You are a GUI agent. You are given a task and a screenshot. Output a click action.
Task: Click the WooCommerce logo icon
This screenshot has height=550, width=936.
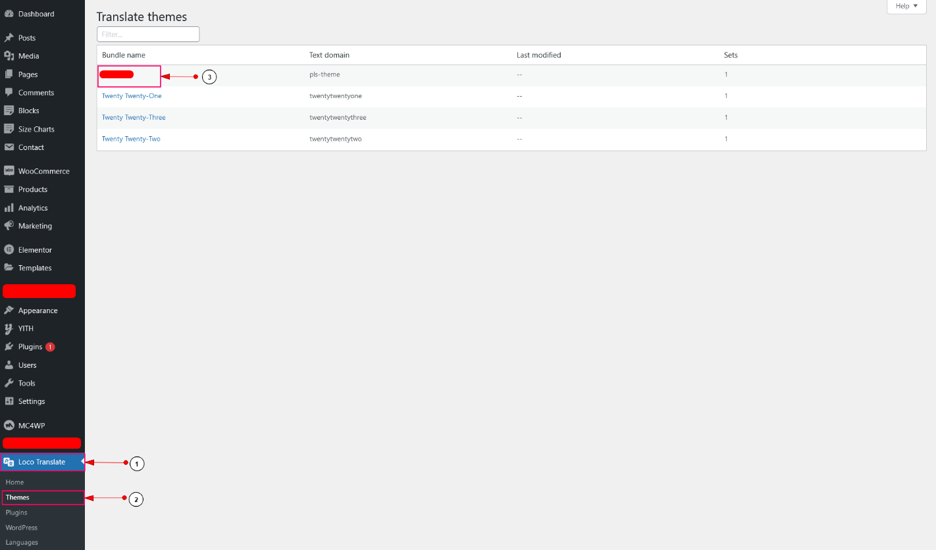click(9, 171)
